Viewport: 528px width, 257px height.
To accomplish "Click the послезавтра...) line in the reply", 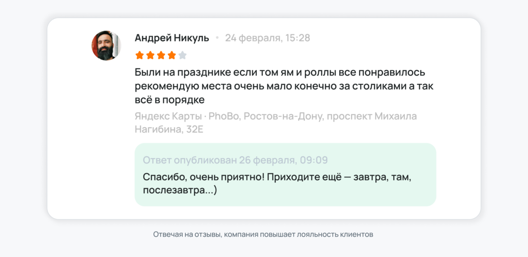I will pyautogui.click(x=180, y=191).
